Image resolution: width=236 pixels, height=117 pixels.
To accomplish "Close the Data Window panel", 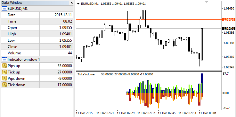I will (x=71, y=3).
